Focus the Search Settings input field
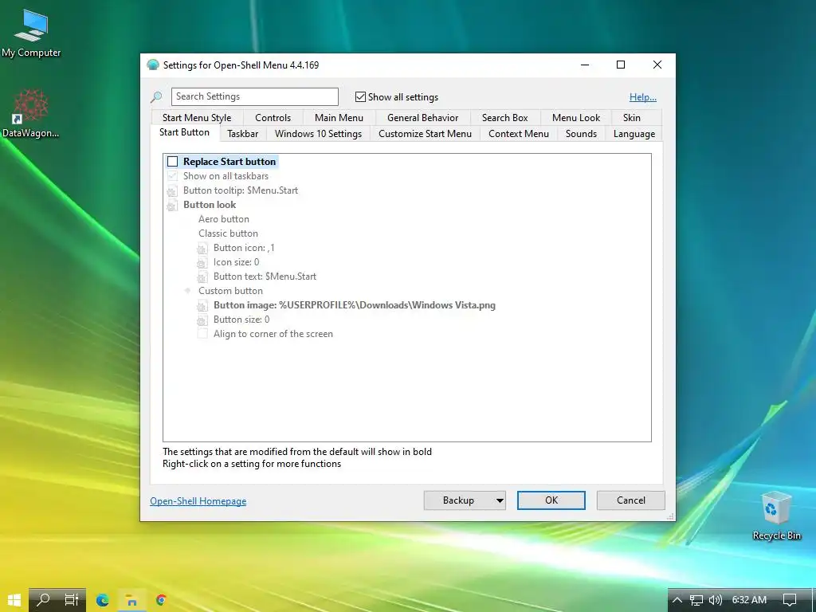The height and width of the screenshot is (612, 816). pyautogui.click(x=254, y=96)
